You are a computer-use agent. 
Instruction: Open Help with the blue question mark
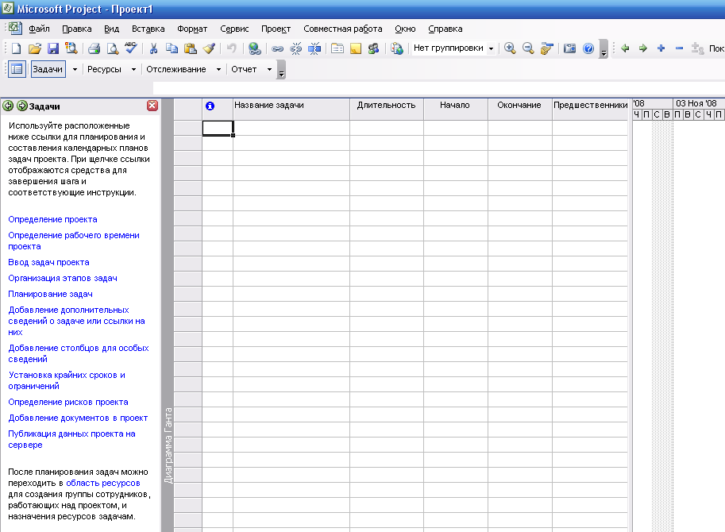coord(588,48)
